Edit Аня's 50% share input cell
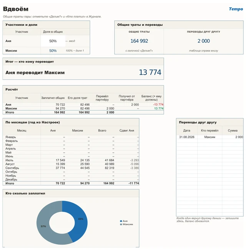This screenshot has height=250, width=246. pos(53,41)
